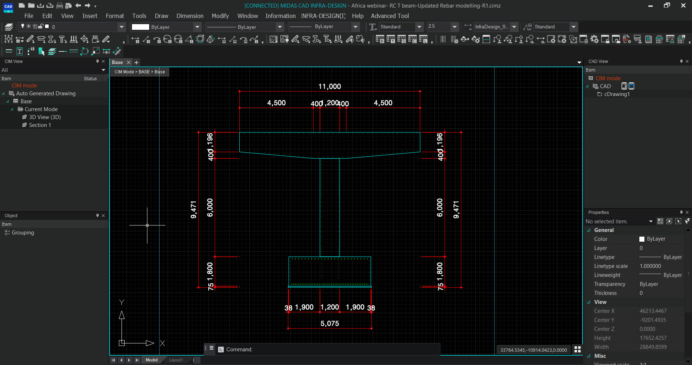The height and width of the screenshot is (365, 692).
Task: Collapse the General properties section
Action: (589, 230)
